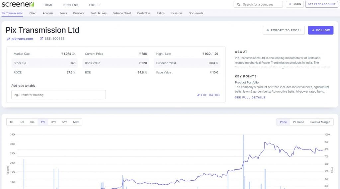Switch chart to Price view
340x189 pixels.
283,122
